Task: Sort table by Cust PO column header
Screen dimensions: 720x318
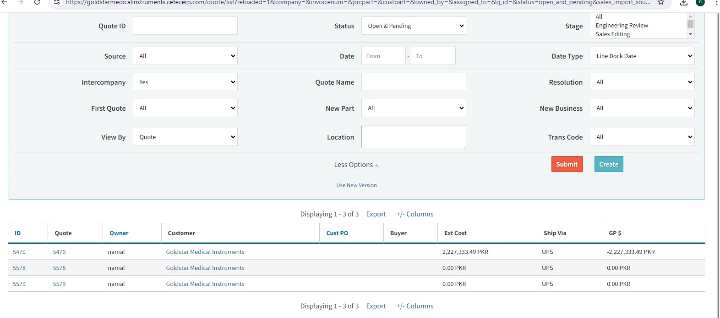Action: [337, 233]
